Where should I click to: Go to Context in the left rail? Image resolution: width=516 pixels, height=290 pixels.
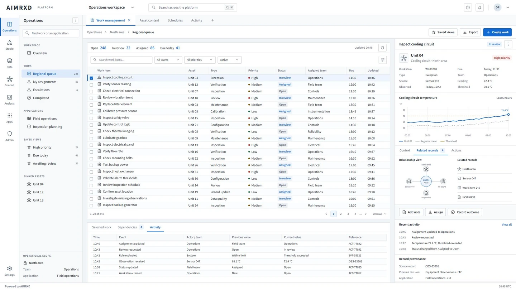9,81
